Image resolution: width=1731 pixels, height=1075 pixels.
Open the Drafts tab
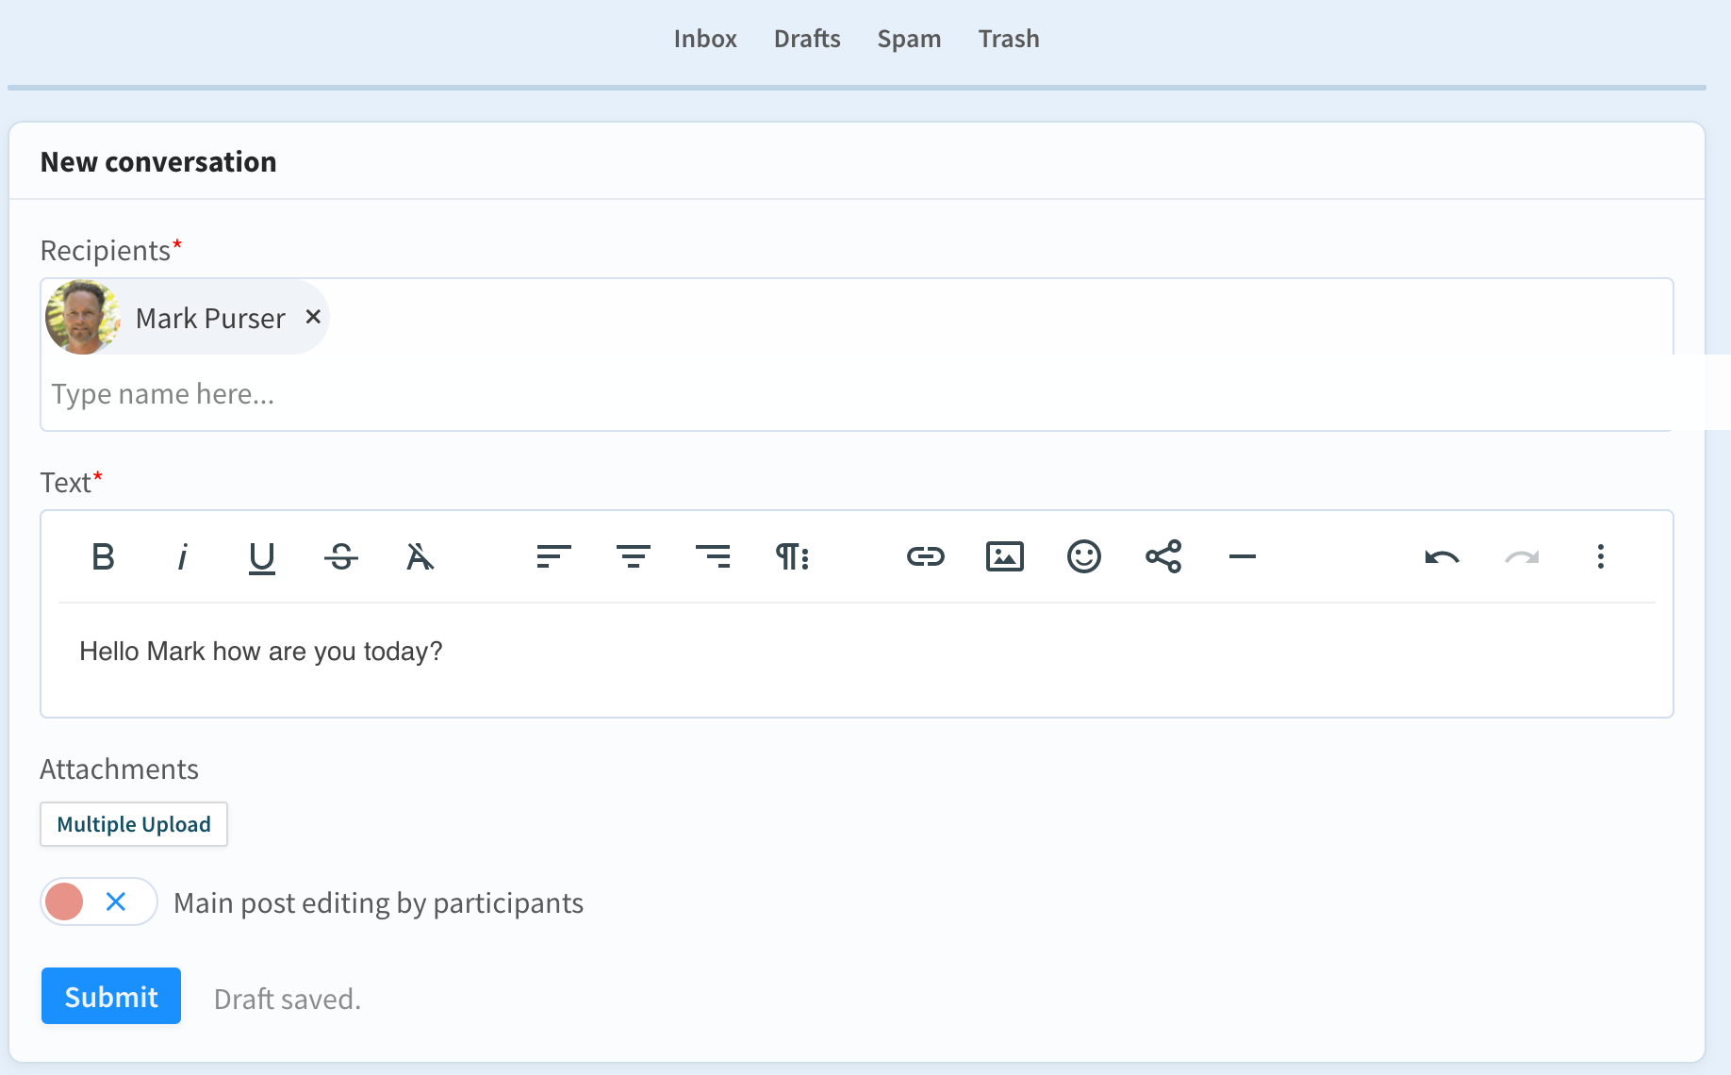pos(806,39)
